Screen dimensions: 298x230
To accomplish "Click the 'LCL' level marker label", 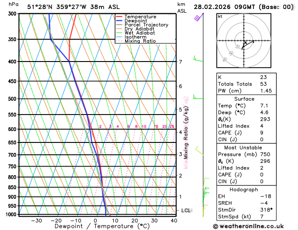I will (187, 210).
